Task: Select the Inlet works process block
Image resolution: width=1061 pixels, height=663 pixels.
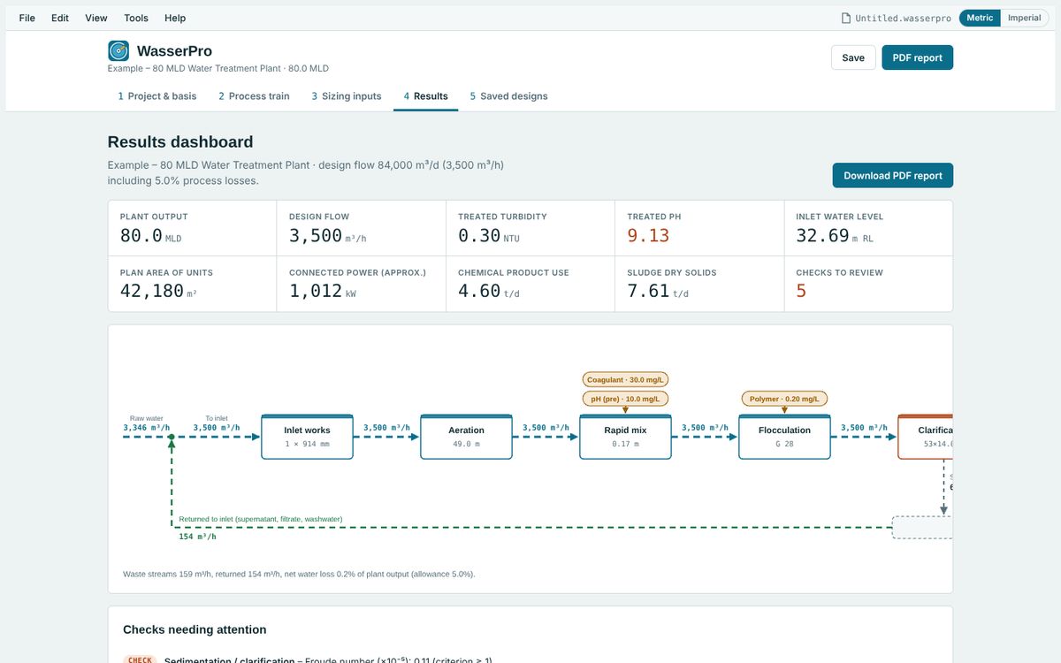Action: 307,437
